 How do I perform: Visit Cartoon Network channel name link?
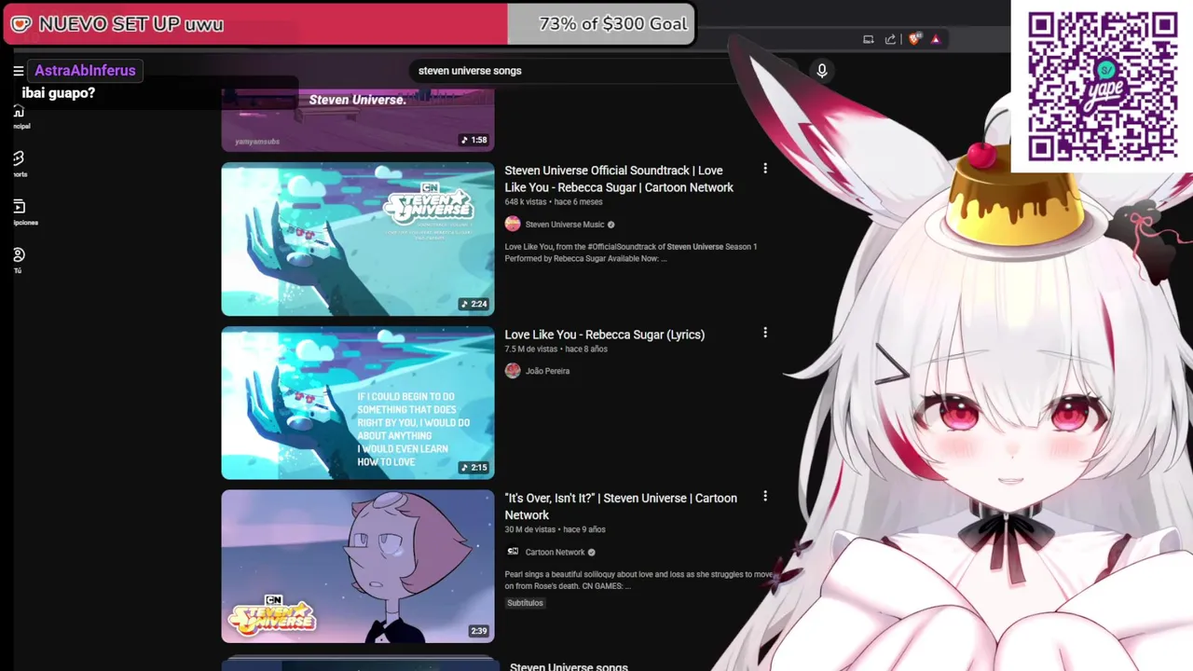(x=555, y=552)
